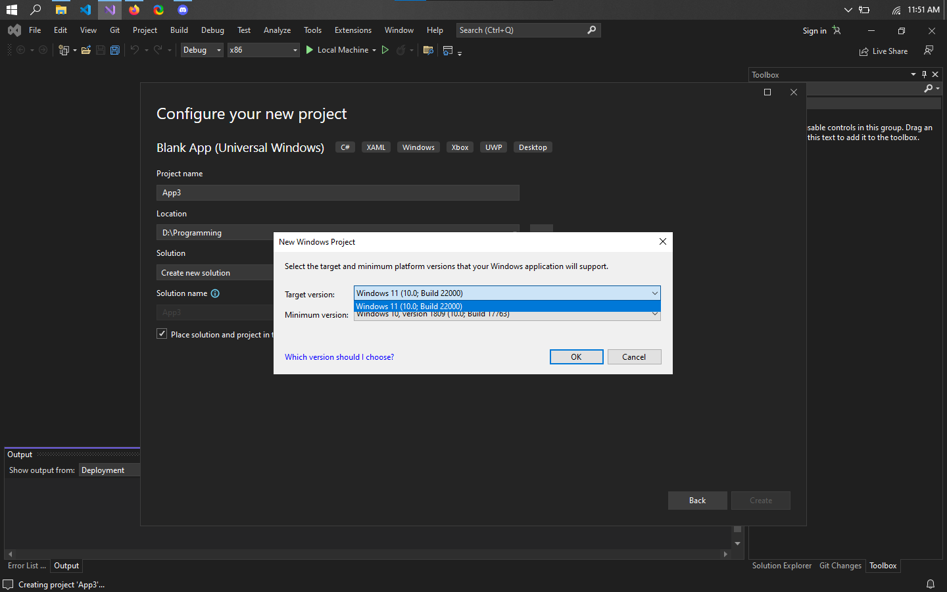The width and height of the screenshot is (947, 592).
Task: Select 'Windows 11 (10.0; Build 22000)' list entry
Action: click(460, 306)
